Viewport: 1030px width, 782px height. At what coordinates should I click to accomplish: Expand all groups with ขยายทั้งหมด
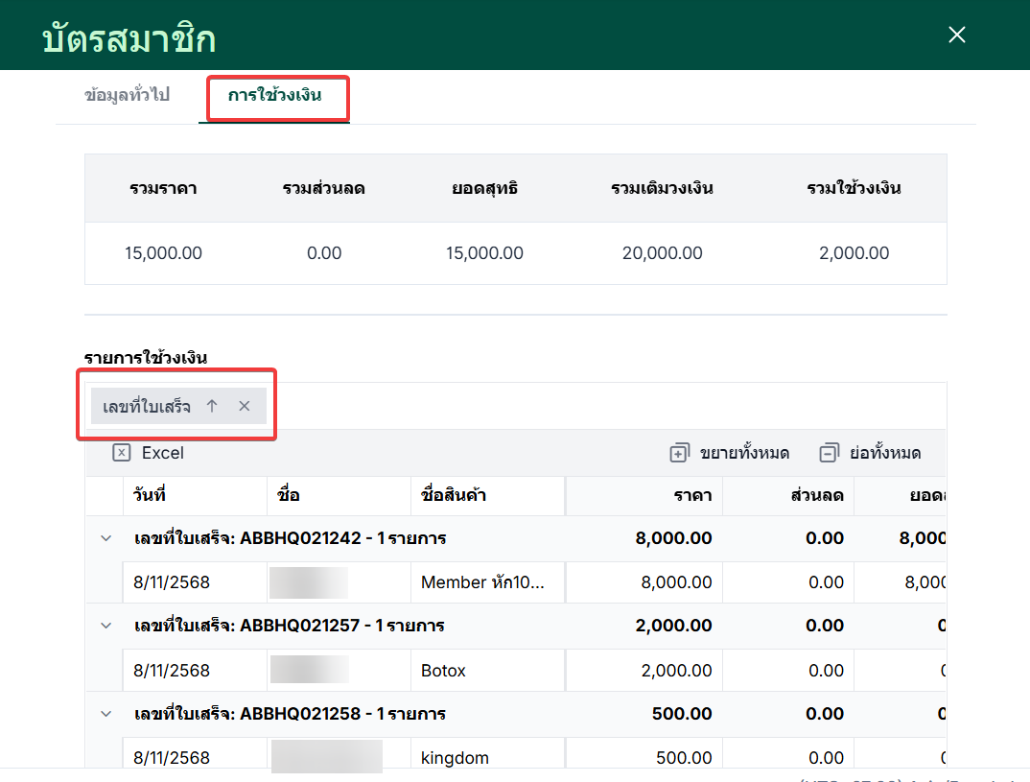coord(730,453)
